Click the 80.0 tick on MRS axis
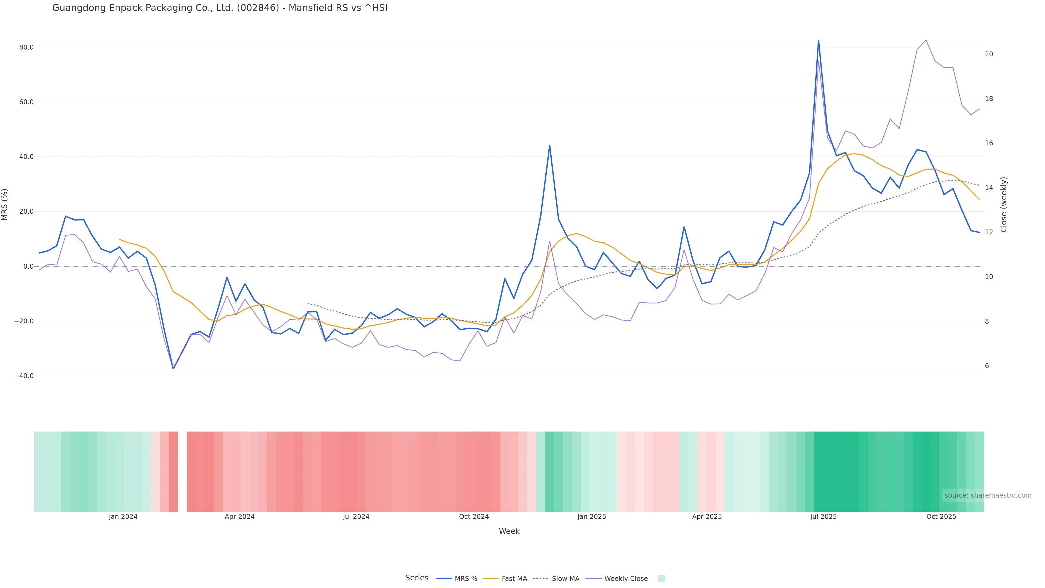This screenshot has width=1045, height=588. pos(26,47)
